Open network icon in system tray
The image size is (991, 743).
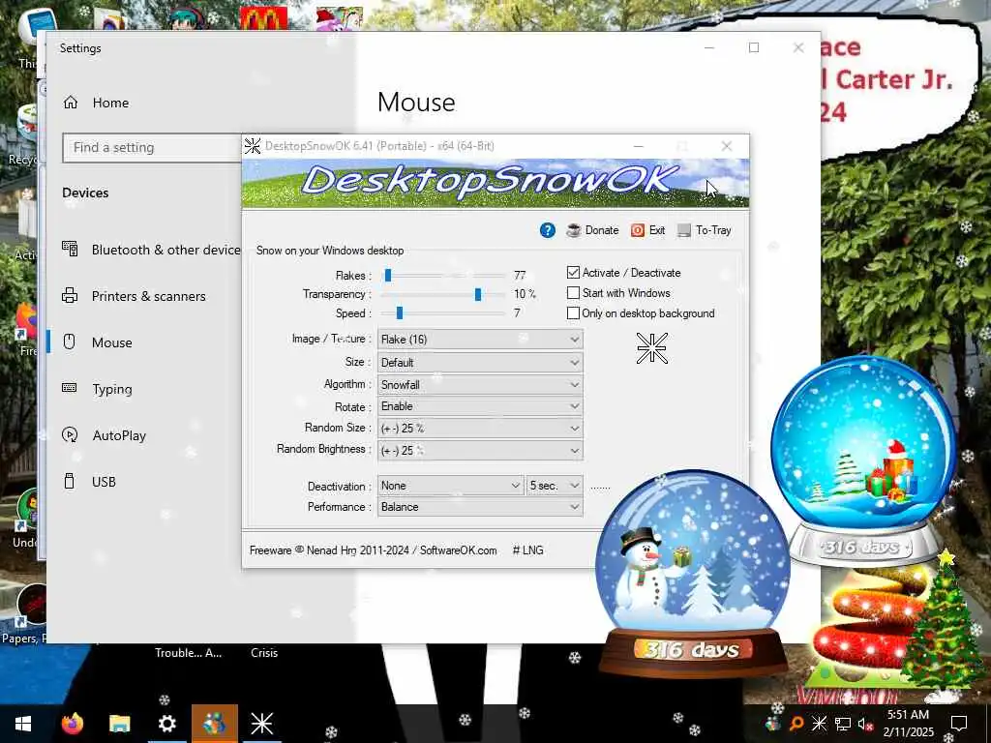842,724
